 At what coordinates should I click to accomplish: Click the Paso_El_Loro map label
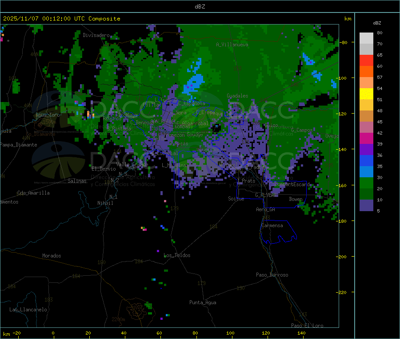pos(307,326)
